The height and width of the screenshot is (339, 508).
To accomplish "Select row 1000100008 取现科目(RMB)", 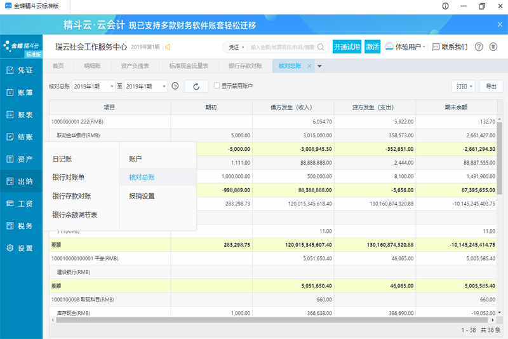I will click(273, 300).
